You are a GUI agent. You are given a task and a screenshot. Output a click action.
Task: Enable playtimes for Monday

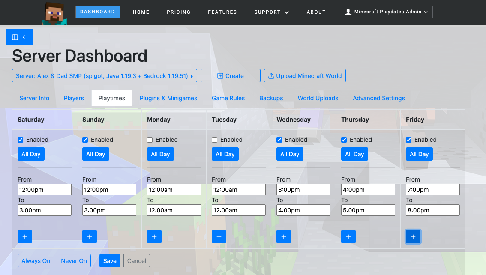(150, 140)
